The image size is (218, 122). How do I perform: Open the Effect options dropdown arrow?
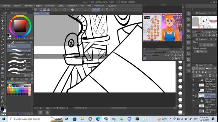[214, 45]
